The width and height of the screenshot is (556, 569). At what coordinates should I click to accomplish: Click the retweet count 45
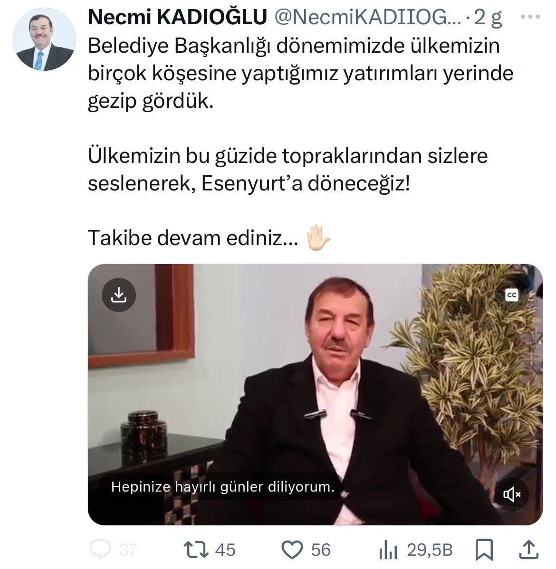(x=225, y=550)
